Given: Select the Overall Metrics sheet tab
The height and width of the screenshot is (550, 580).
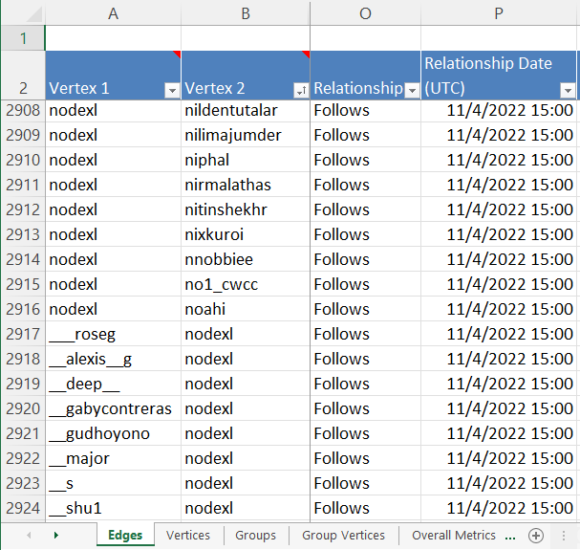Looking at the screenshot, I should coord(453,536).
